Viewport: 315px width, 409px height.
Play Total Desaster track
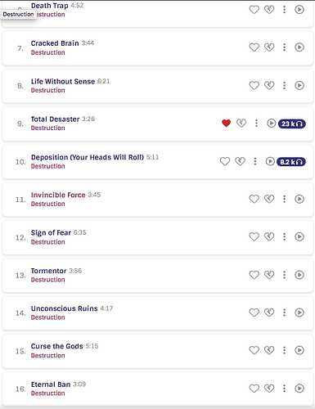click(271, 124)
